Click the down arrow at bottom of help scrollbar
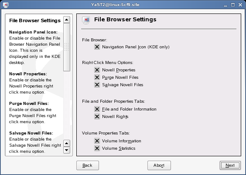Image resolution: width=246 pixels, height=175 pixels. [x=67, y=150]
